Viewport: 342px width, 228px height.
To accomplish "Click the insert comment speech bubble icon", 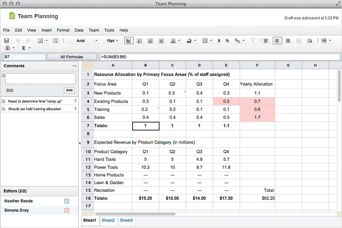I will (55, 41).
